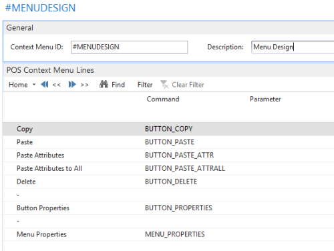Click the previous page double-arrow icon

[45, 85]
